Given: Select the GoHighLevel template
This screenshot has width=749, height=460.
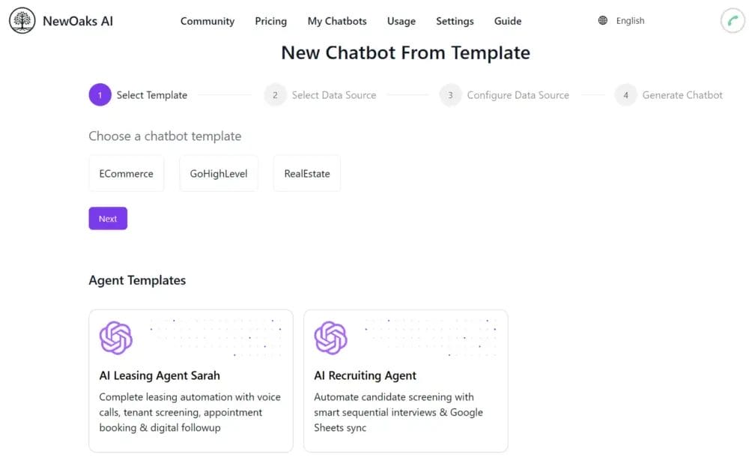Looking at the screenshot, I should 218,173.
